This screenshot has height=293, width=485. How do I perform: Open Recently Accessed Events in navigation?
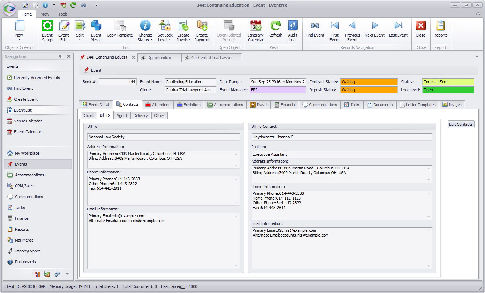[37, 78]
